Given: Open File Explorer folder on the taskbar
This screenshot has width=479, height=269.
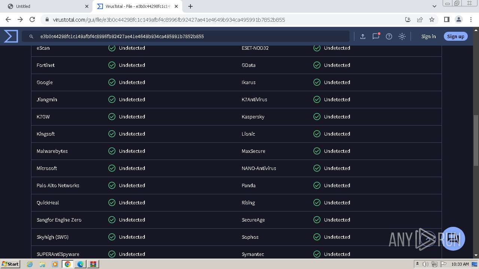Looking at the screenshot, I should 42,264.
